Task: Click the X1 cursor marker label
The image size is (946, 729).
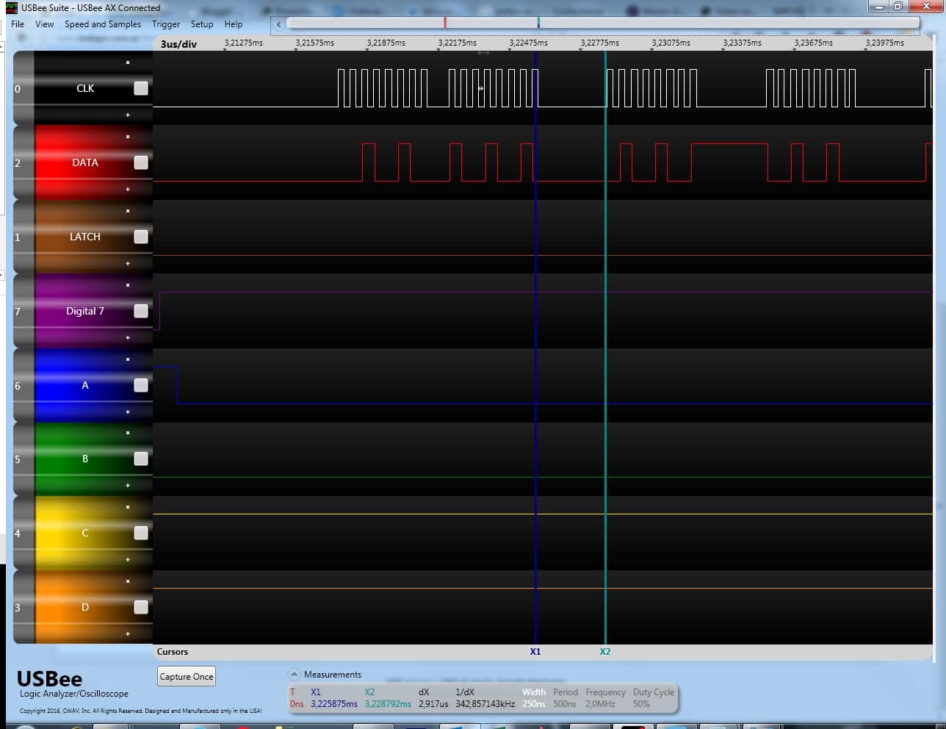Action: point(535,652)
